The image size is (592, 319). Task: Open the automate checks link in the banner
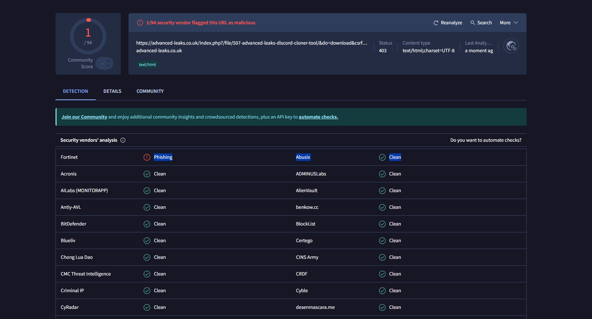[x=318, y=117]
